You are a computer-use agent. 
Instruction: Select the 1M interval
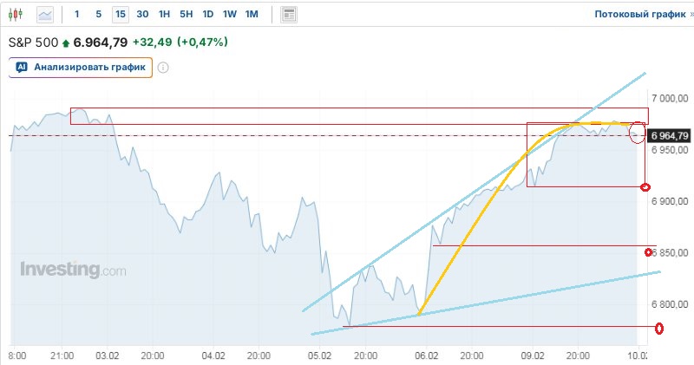(x=252, y=15)
